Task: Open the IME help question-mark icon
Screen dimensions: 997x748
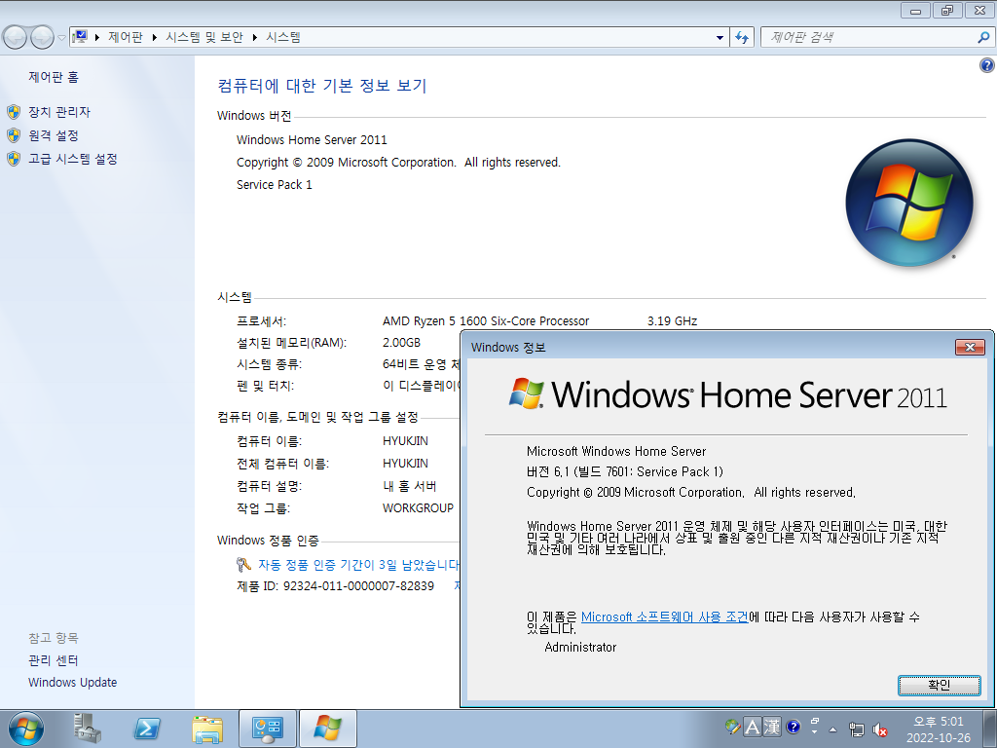Action: [793, 727]
